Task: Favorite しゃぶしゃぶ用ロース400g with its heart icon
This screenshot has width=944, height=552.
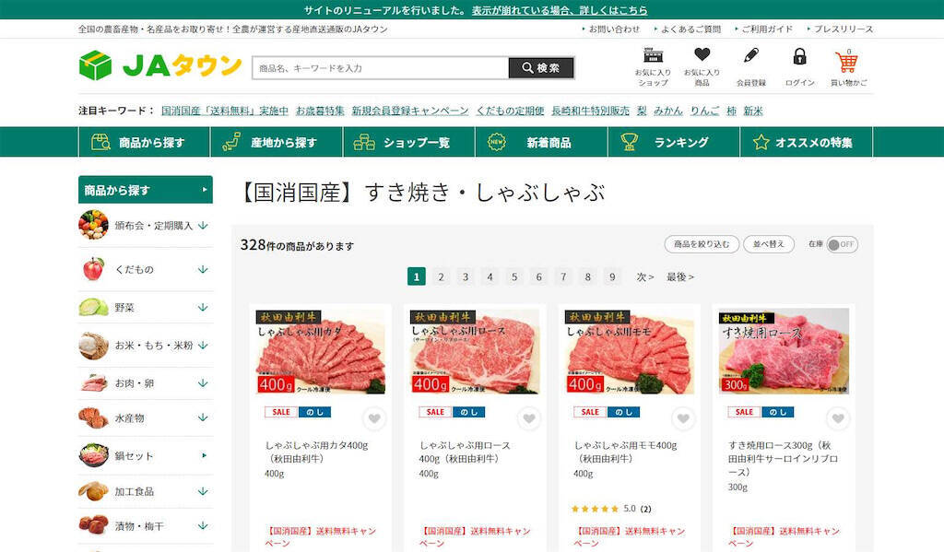Action: (x=529, y=418)
